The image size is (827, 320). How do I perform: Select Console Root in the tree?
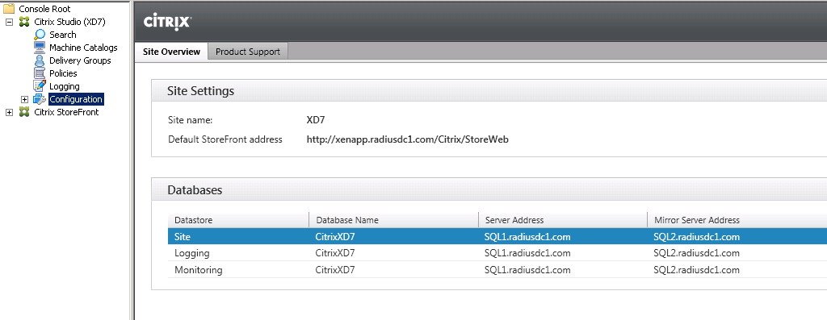pos(44,9)
